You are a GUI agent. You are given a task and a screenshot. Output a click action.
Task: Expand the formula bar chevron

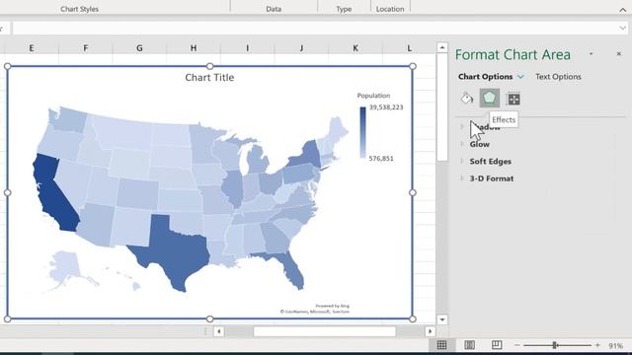coord(623,29)
